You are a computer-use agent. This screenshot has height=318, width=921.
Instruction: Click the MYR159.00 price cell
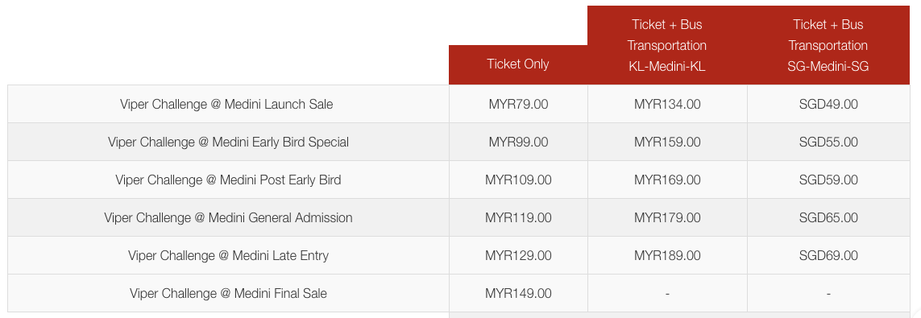click(667, 142)
